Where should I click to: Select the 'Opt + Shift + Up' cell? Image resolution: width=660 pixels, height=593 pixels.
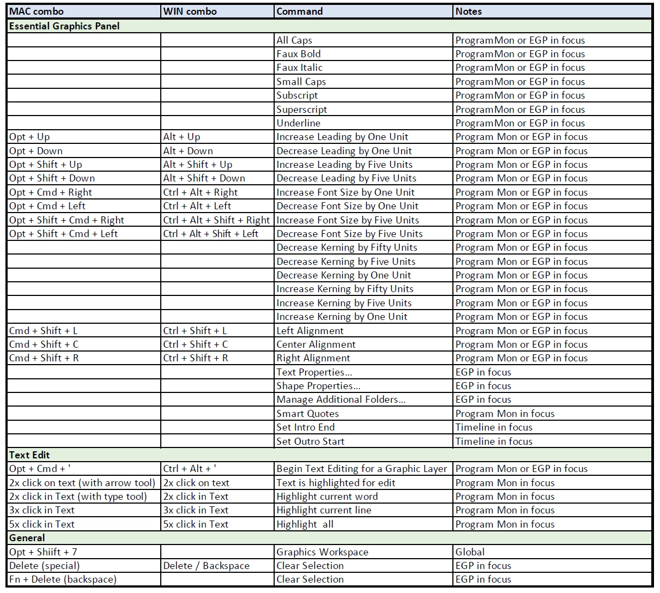point(84,165)
